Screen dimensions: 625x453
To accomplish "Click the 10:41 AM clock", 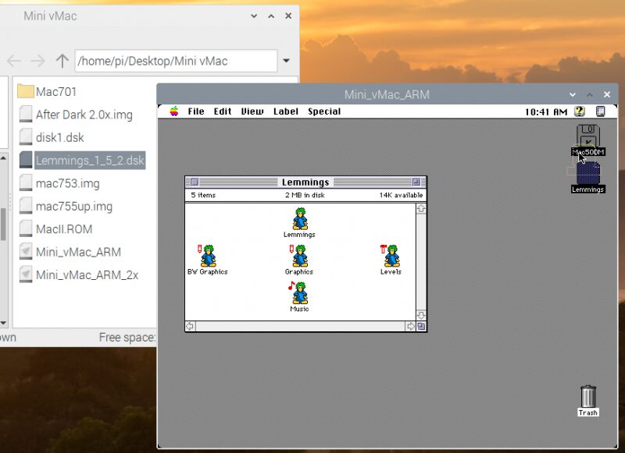I will coord(545,111).
